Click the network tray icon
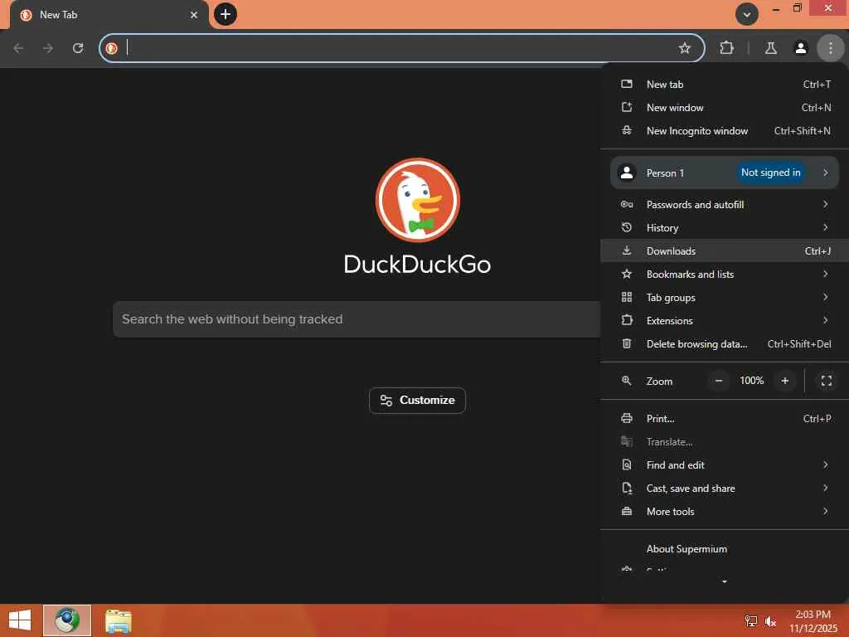849x637 pixels. (x=751, y=621)
